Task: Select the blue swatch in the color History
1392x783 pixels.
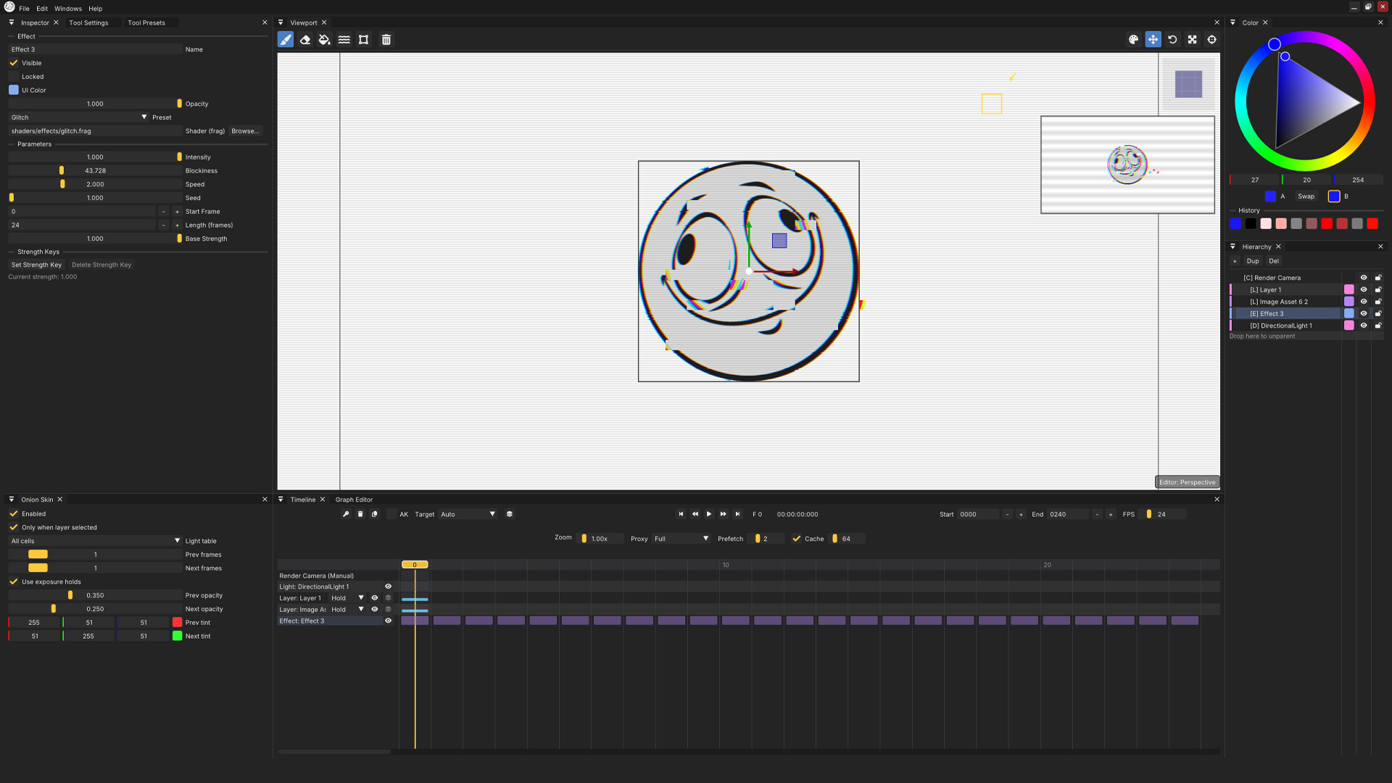Action: point(1235,223)
